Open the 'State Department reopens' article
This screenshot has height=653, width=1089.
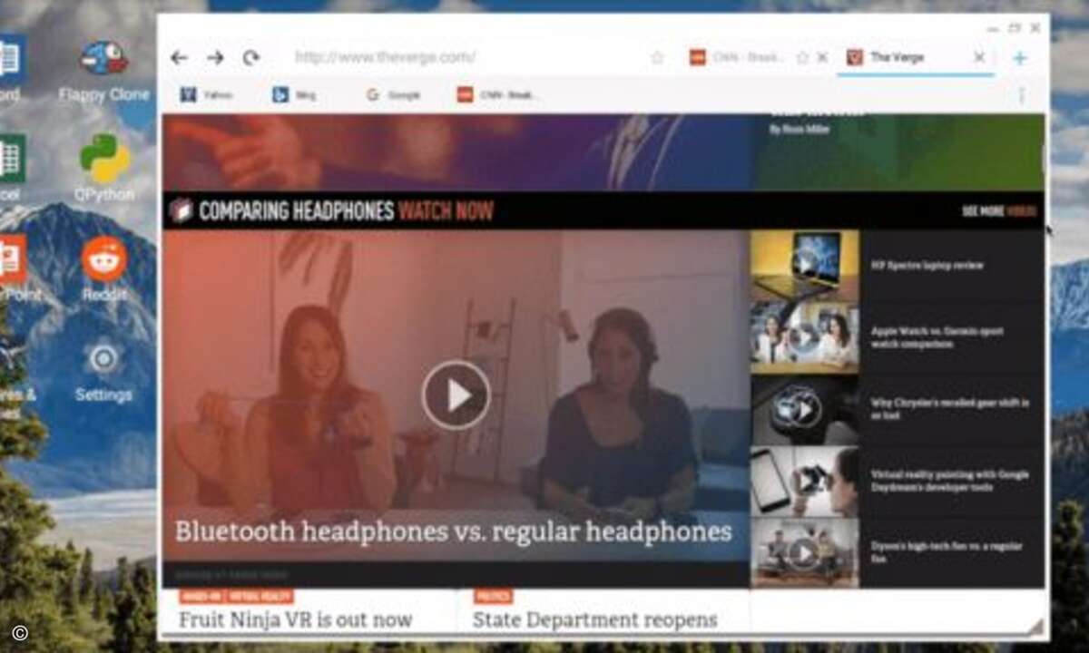click(x=594, y=620)
